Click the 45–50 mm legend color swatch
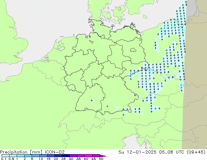 [x=96, y=156]
